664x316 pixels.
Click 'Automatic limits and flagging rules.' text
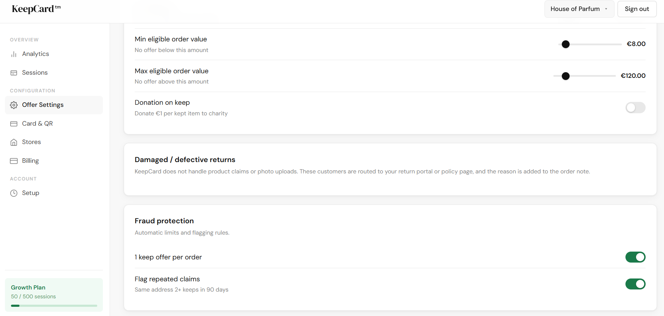[182, 232]
